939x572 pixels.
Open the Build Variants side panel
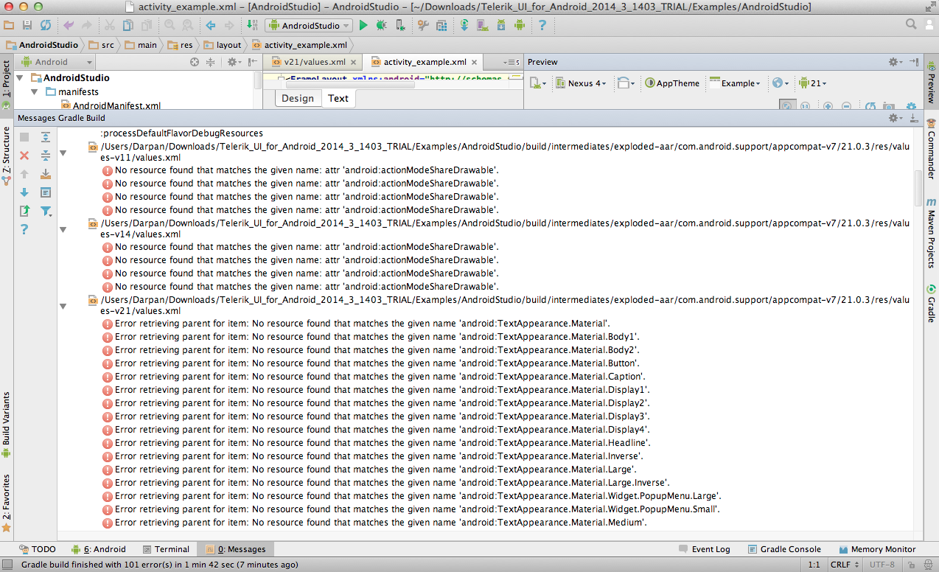click(x=6, y=425)
